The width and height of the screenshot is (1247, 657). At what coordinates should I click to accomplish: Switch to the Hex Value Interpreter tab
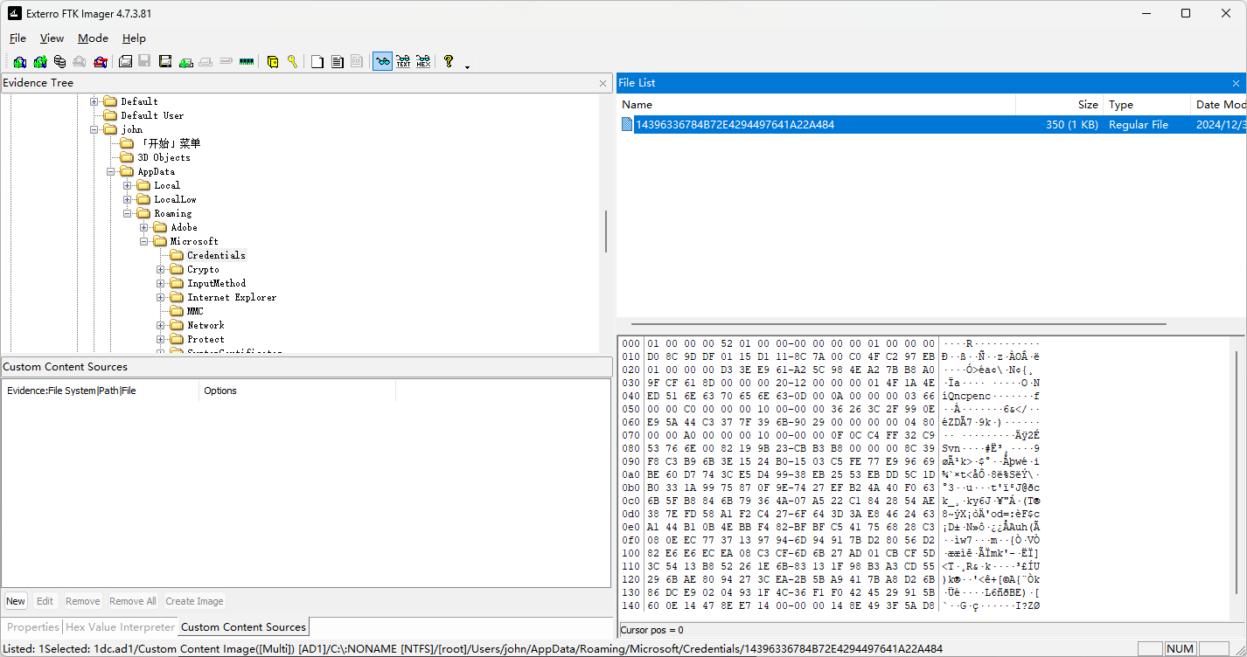pyautogui.click(x=120, y=626)
